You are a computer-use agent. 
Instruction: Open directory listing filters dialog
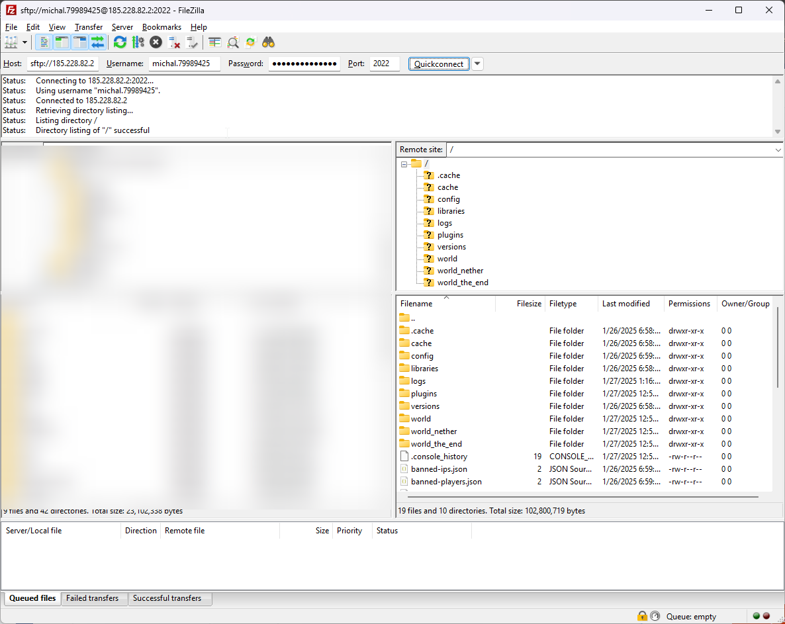(x=214, y=42)
